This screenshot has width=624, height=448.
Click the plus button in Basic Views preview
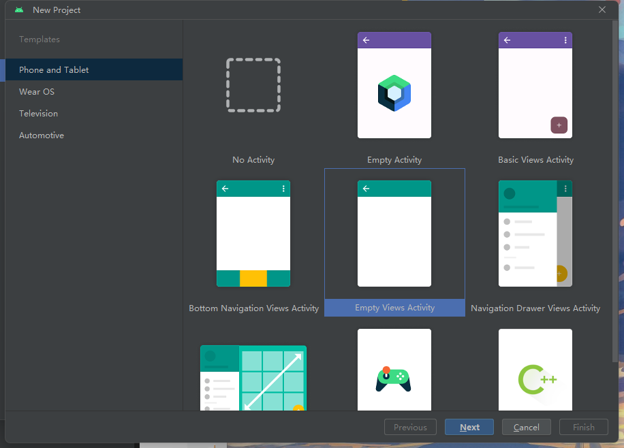pyautogui.click(x=559, y=125)
